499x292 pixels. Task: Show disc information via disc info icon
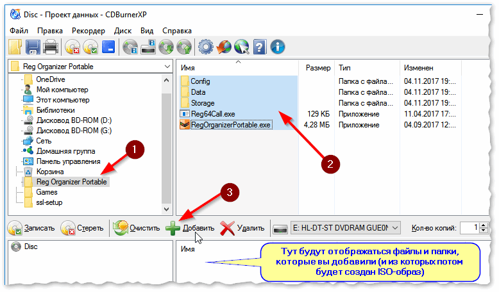[130, 47]
